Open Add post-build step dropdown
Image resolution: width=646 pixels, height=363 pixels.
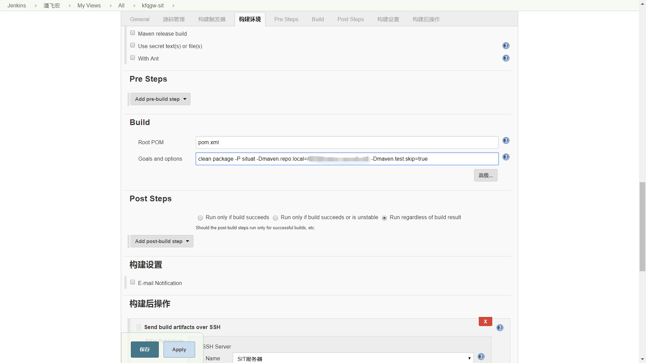pyautogui.click(x=162, y=241)
